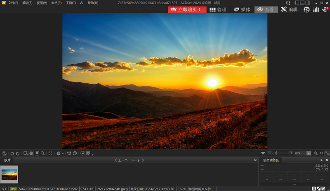Toggle the bottom pane layout icon
Screen dimensions: 330x191
pos(302,3)
